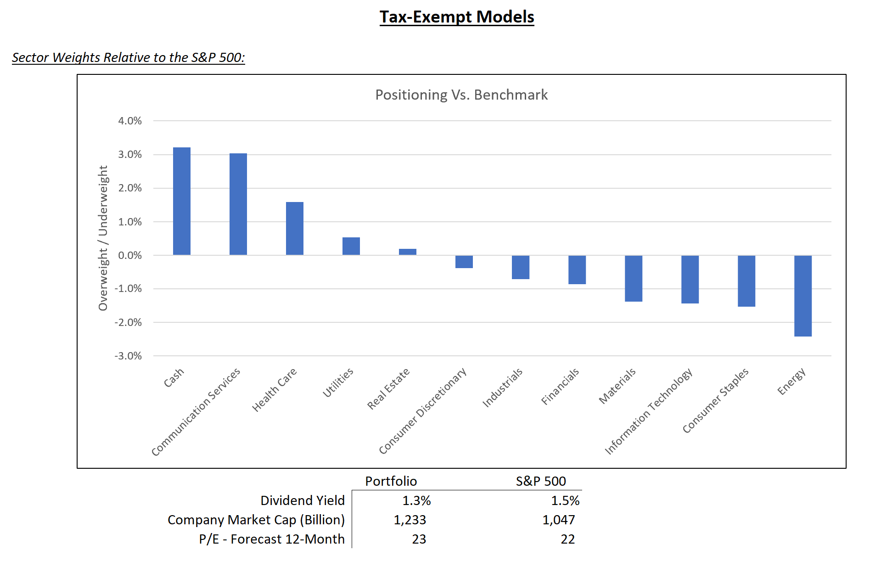Viewport: 870px width, 567px height.
Task: Click the S&P 500 column header
Action: point(540,481)
